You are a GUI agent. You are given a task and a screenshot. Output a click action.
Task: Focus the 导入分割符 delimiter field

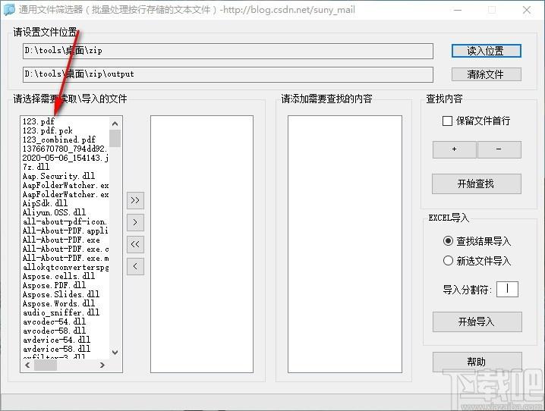tap(507, 289)
